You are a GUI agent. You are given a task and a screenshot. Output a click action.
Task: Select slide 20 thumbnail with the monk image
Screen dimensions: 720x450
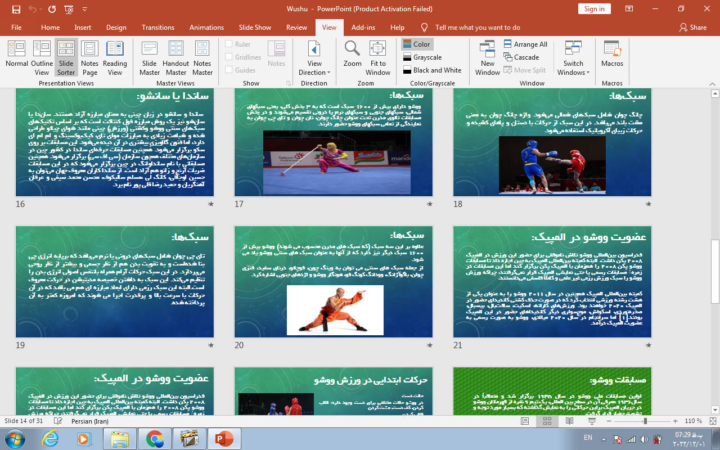click(334, 281)
